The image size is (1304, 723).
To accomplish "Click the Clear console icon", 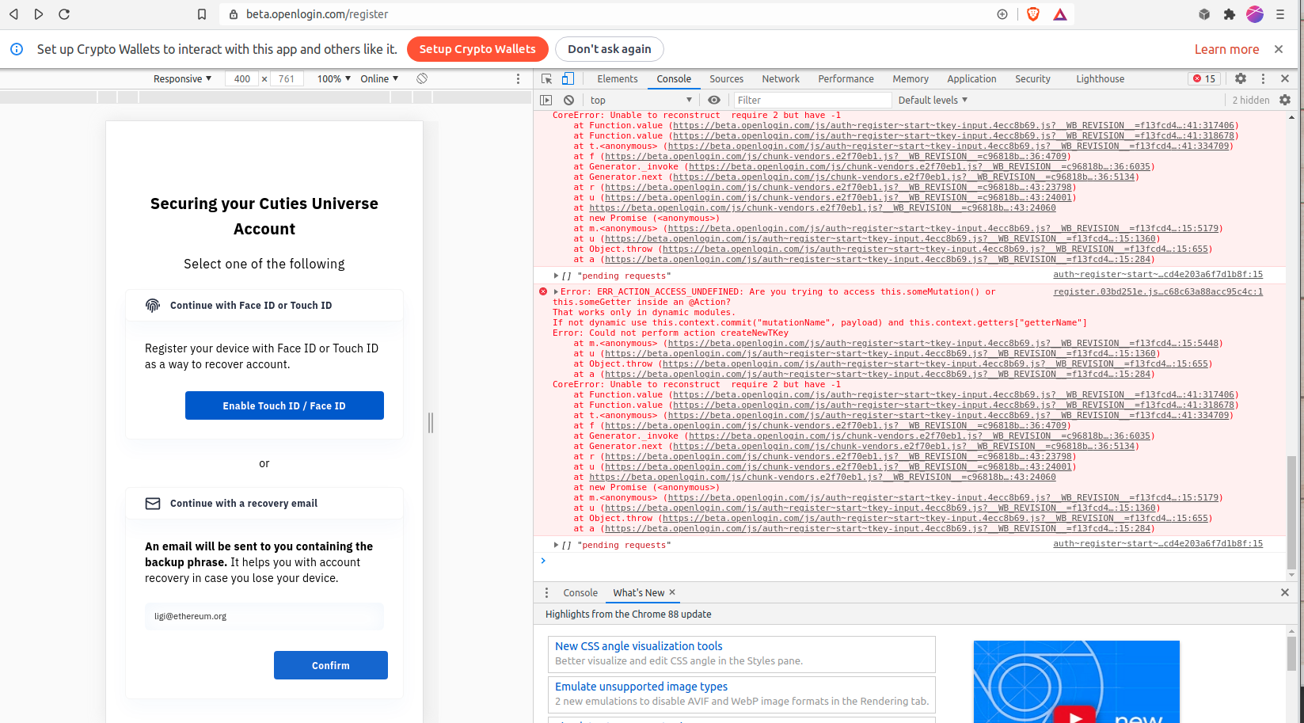I will pyautogui.click(x=568, y=100).
